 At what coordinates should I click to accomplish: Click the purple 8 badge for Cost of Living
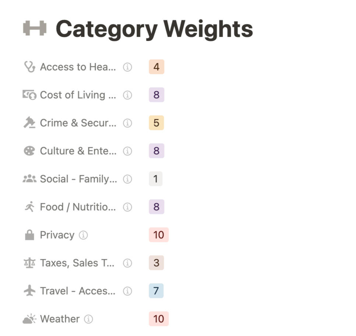[156, 95]
